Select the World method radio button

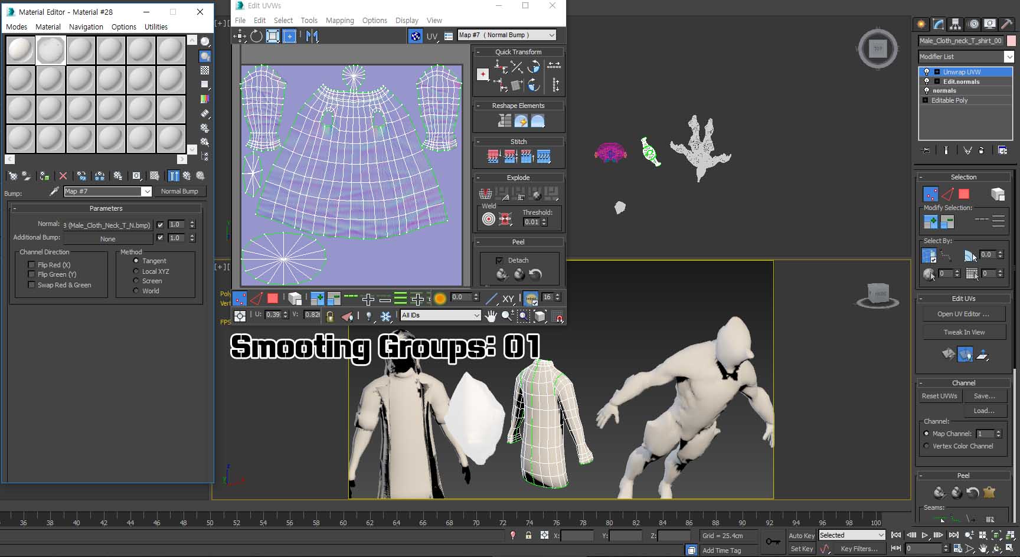[136, 290]
